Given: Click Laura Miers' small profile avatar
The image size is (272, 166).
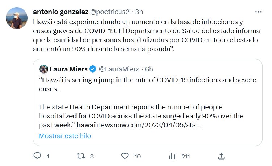Looking at the screenshot, I should 44,69.
